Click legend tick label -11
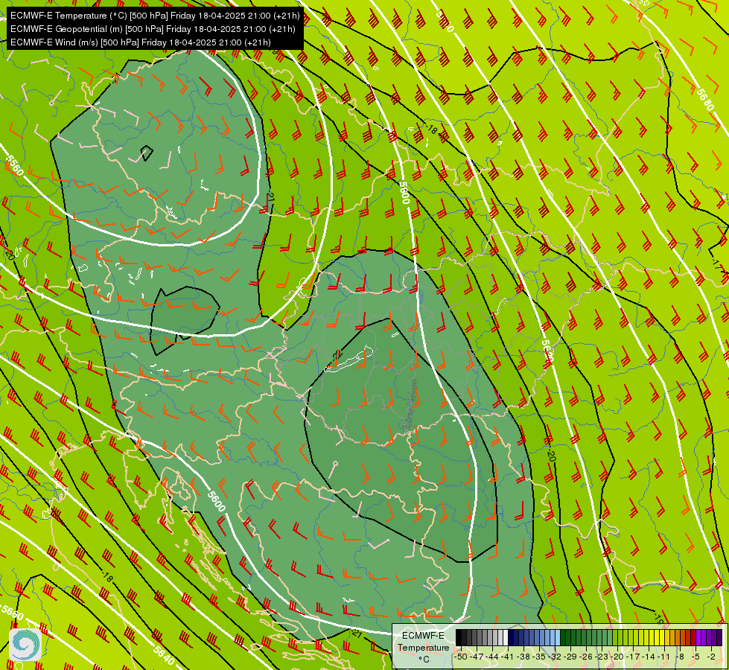 [x=664, y=657]
